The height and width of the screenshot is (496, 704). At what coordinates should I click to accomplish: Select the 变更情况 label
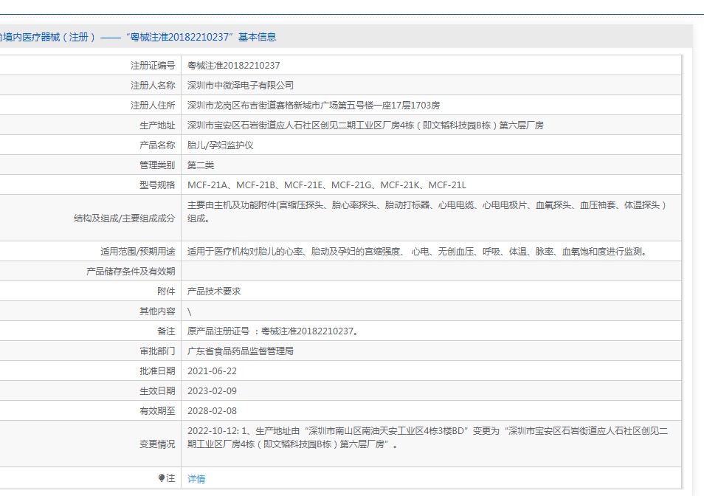pos(157,444)
